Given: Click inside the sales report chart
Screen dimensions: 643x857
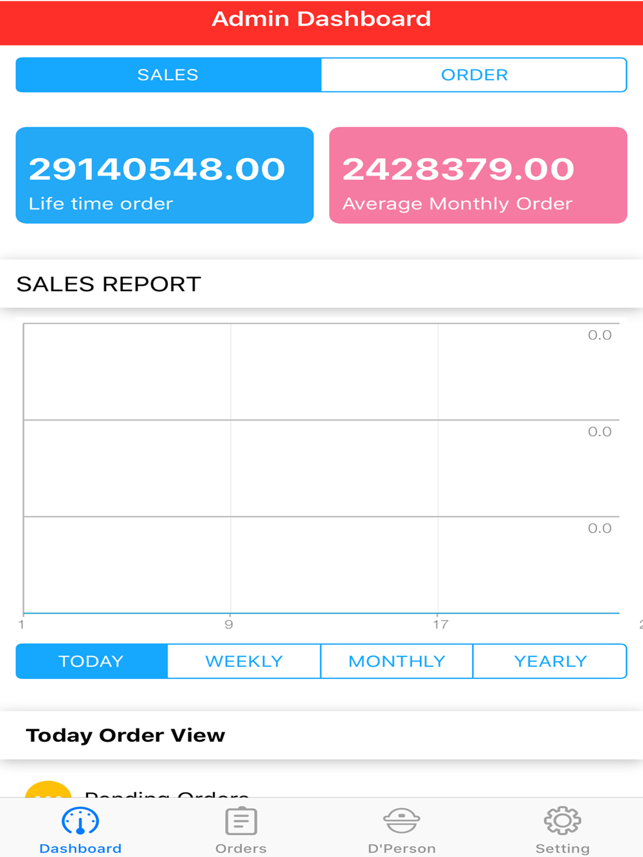Looking at the screenshot, I should [321, 468].
